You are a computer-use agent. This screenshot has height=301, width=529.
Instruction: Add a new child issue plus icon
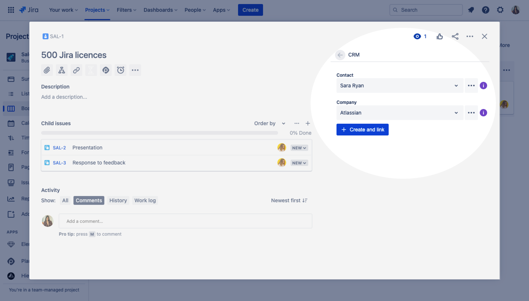click(308, 123)
